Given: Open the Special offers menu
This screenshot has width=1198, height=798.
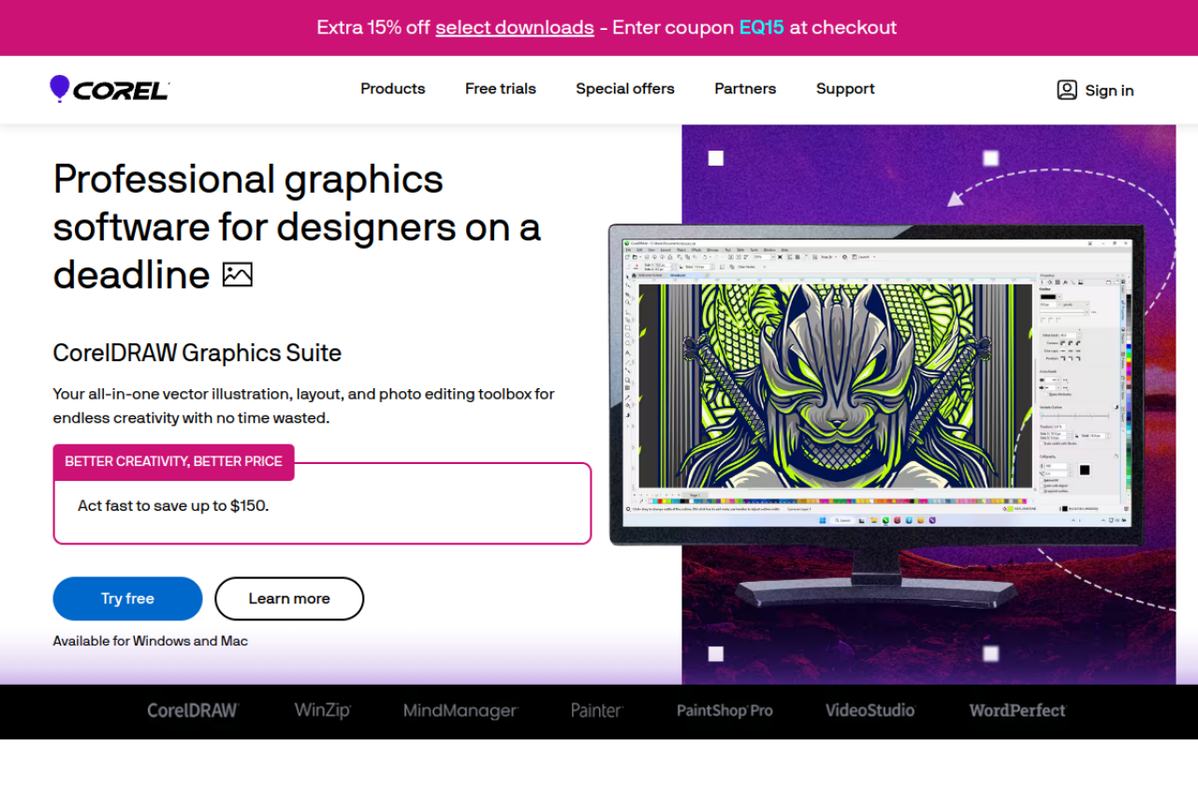Looking at the screenshot, I should (625, 89).
